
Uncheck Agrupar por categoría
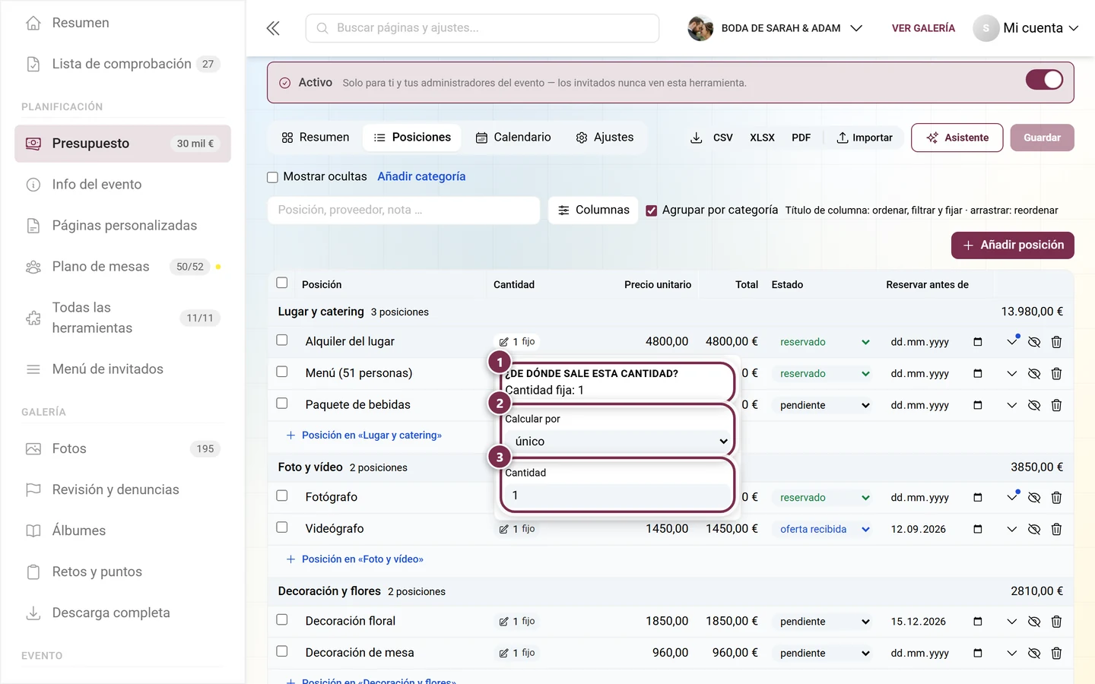coord(651,211)
